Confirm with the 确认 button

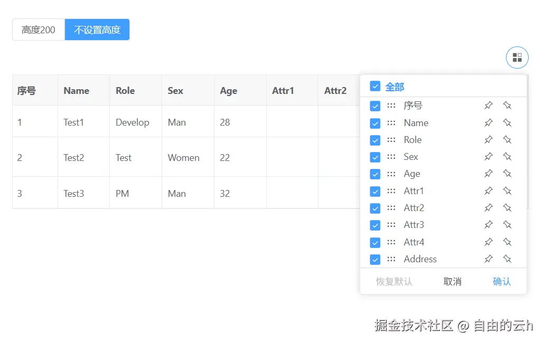tap(502, 282)
